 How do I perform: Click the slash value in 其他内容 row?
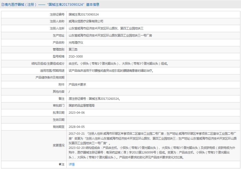[69, 92]
